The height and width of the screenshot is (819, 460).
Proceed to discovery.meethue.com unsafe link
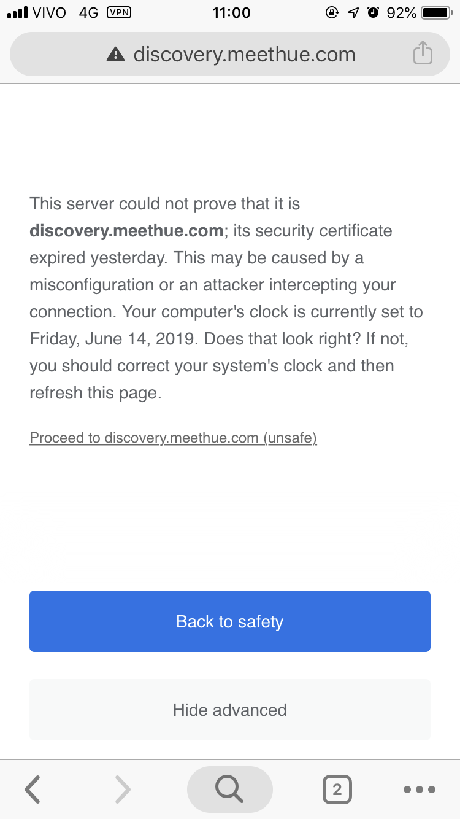(173, 438)
